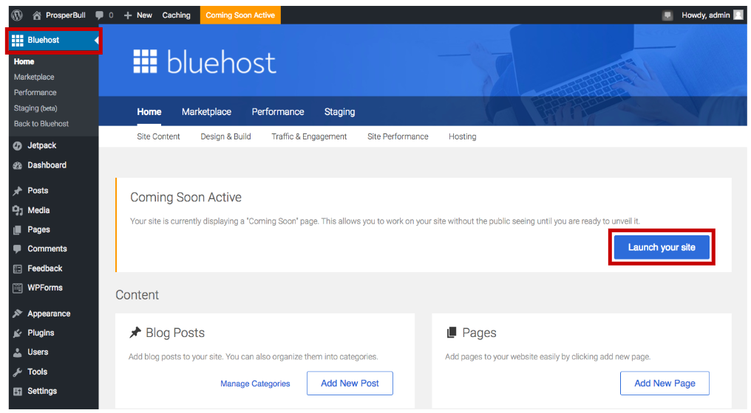Click the Add New Post button
The height and width of the screenshot is (413, 751).
click(350, 383)
